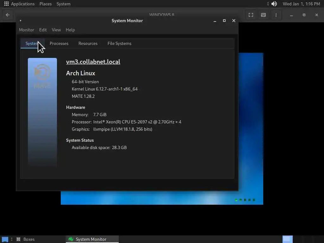Open the System menu in top panel
Image resolution: width=324 pixels, height=243 pixels.
[63, 4]
